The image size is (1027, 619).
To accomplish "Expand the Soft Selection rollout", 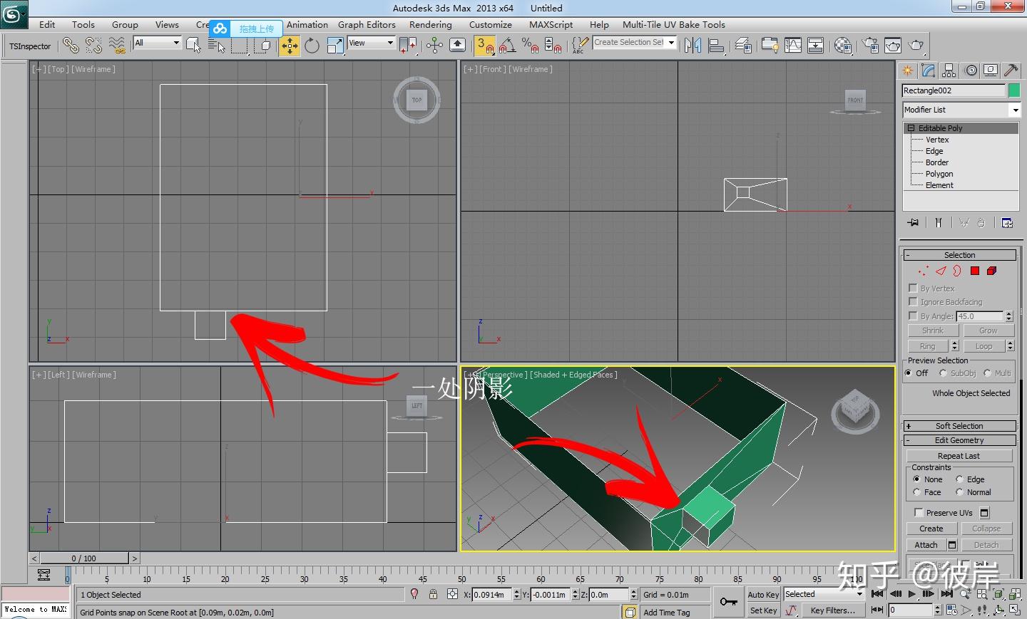I will point(960,426).
